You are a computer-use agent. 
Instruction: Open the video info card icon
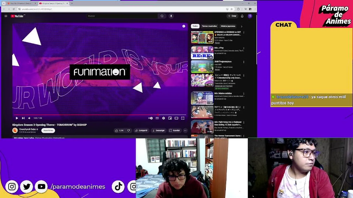(184, 26)
